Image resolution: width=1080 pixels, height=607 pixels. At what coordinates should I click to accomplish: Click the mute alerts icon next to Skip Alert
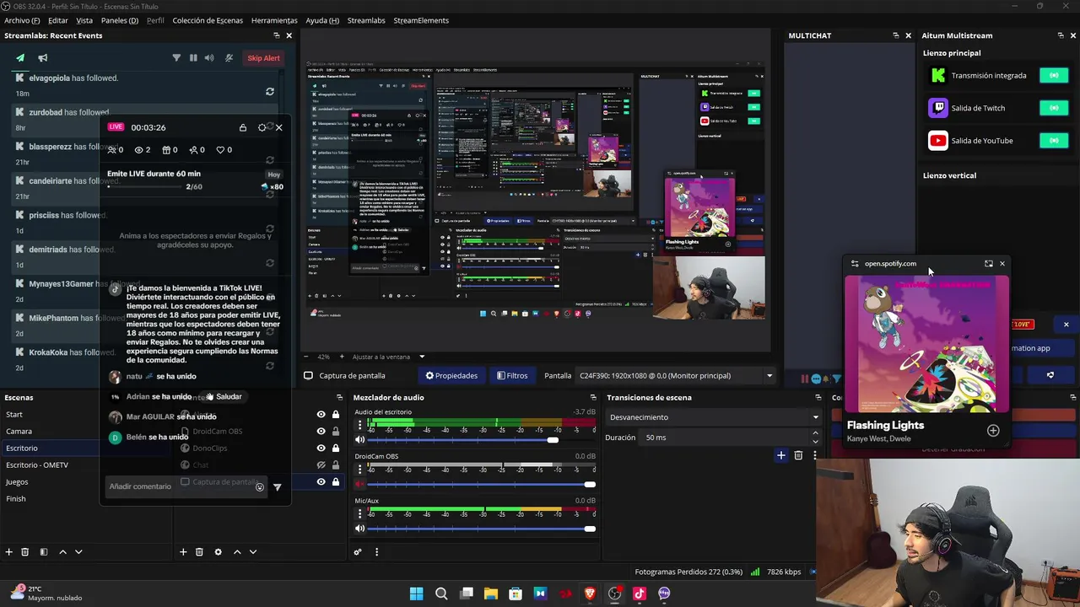point(229,58)
